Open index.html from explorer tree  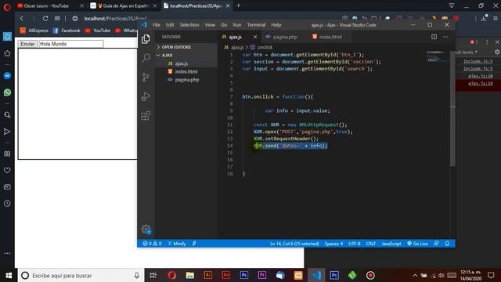[186, 71]
